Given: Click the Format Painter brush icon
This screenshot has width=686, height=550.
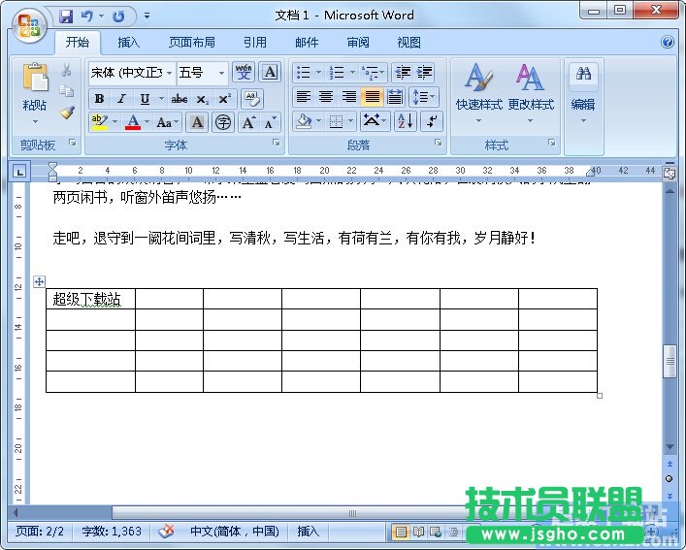Looking at the screenshot, I should point(67,113).
